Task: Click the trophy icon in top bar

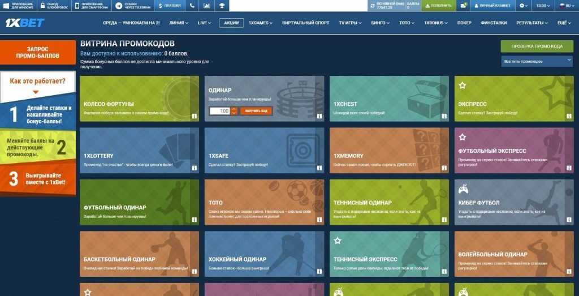Action: click(222, 6)
